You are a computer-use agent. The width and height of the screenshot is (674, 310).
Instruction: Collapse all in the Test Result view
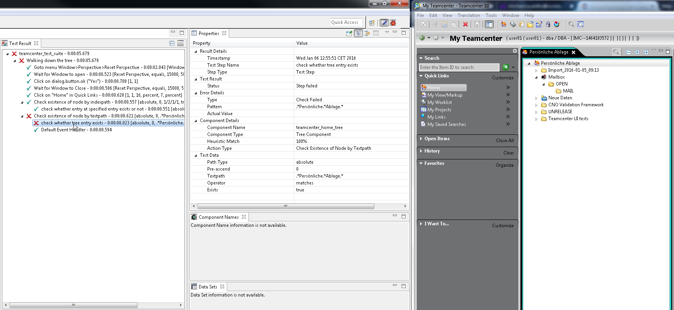click(x=172, y=44)
